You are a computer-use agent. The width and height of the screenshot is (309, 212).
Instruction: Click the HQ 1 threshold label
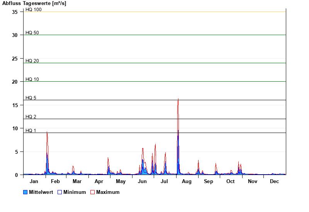pyautogui.click(x=31, y=131)
